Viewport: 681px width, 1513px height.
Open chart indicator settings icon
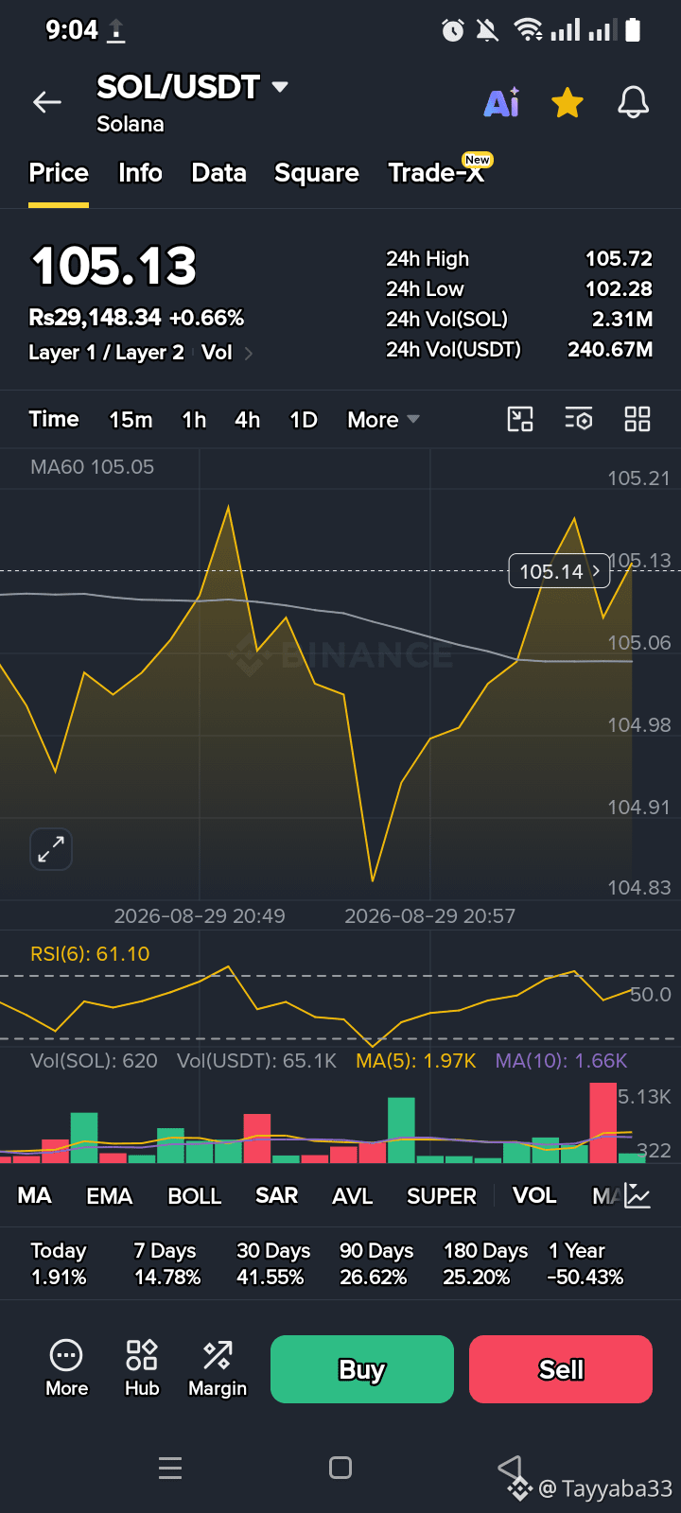[x=579, y=419]
